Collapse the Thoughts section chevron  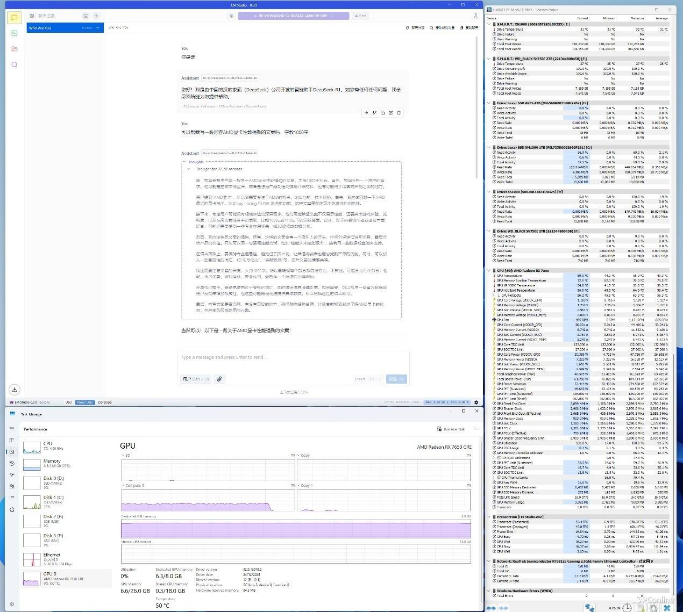click(189, 169)
